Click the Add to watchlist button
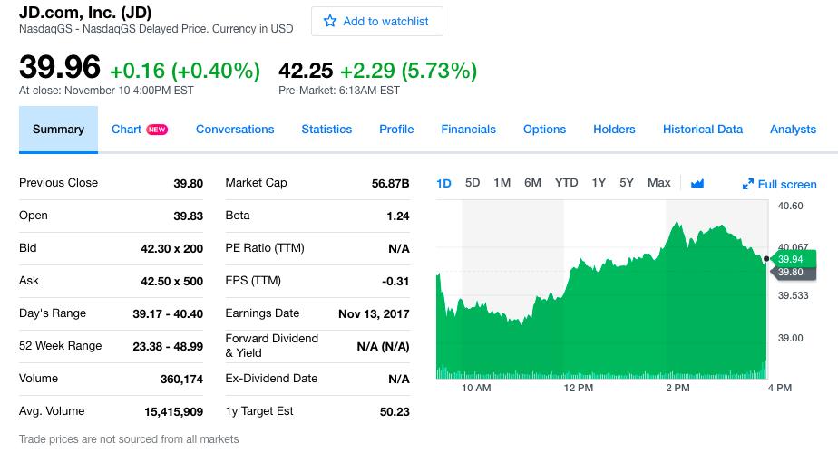Screen dimensions: 838x452 point(376,21)
